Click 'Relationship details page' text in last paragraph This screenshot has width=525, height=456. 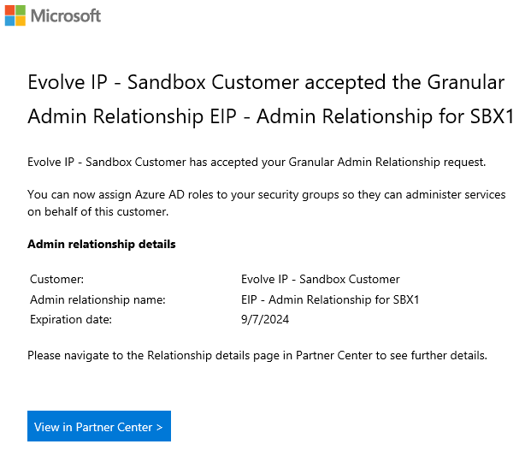(x=211, y=354)
